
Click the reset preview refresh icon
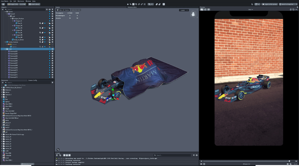[x=293, y=9]
